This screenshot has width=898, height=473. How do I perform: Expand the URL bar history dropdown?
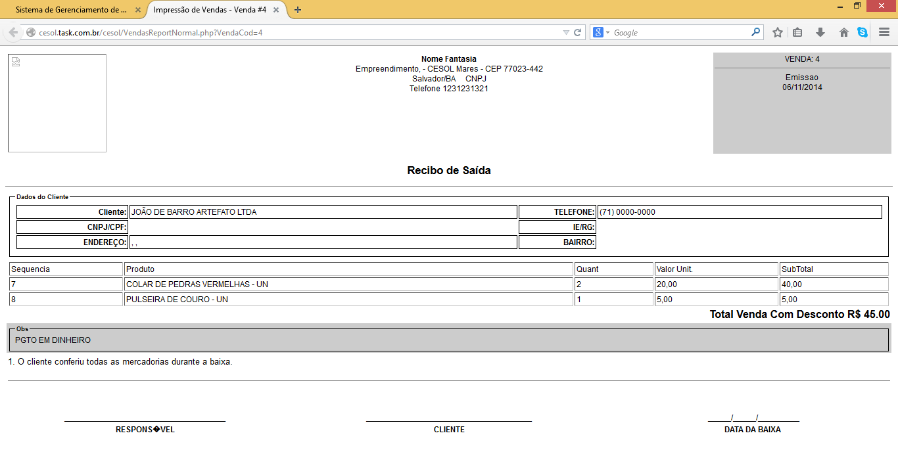coord(566,32)
